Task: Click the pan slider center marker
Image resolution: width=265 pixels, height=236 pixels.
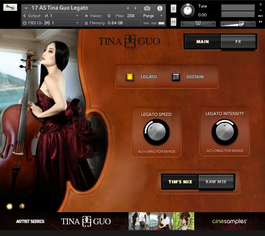Action: pyautogui.click(x=198, y=24)
